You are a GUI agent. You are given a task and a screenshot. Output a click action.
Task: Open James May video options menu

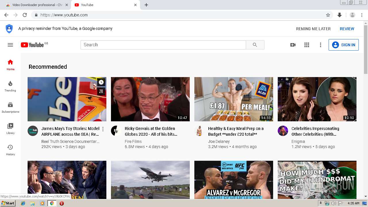click(x=103, y=129)
